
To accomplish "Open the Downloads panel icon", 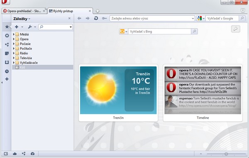I will tap(7, 62).
